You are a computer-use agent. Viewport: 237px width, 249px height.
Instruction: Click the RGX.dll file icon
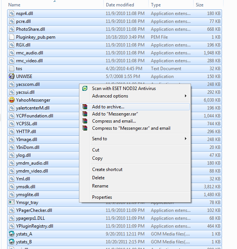[x=12, y=45]
